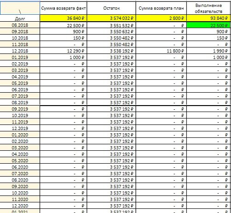The height and width of the screenshot is (213, 231).
Task: Select the balance cell 3 551 532 ₽
Action: (x=111, y=25)
